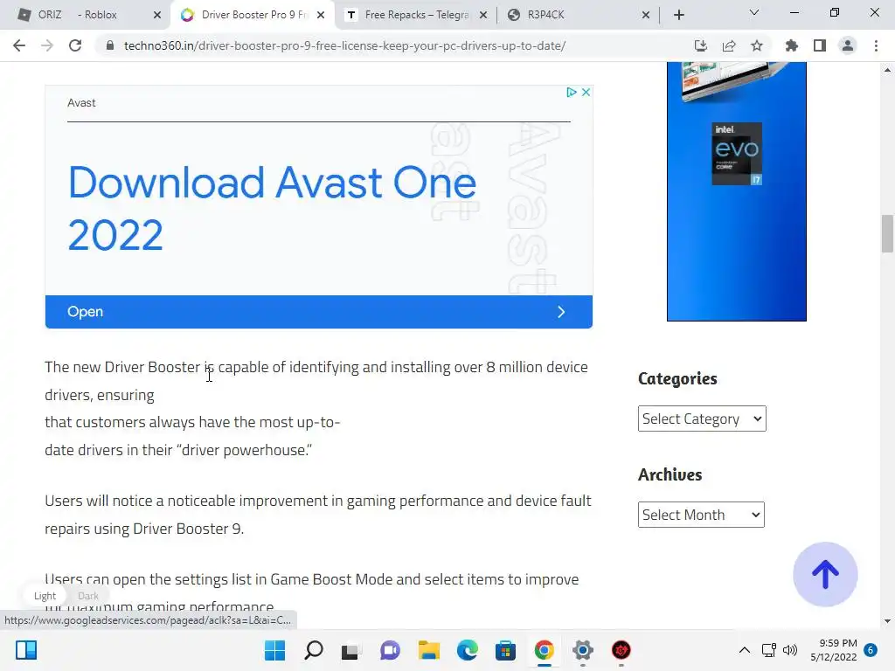Open Chrome profile avatar
The height and width of the screenshot is (671, 895).
click(848, 45)
